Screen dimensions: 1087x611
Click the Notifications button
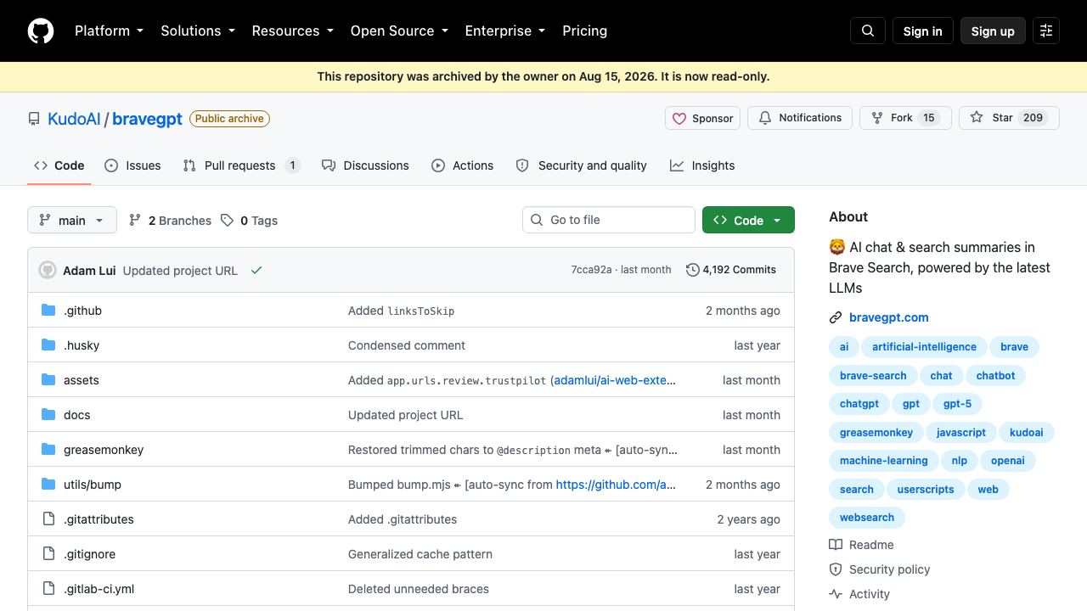(800, 118)
